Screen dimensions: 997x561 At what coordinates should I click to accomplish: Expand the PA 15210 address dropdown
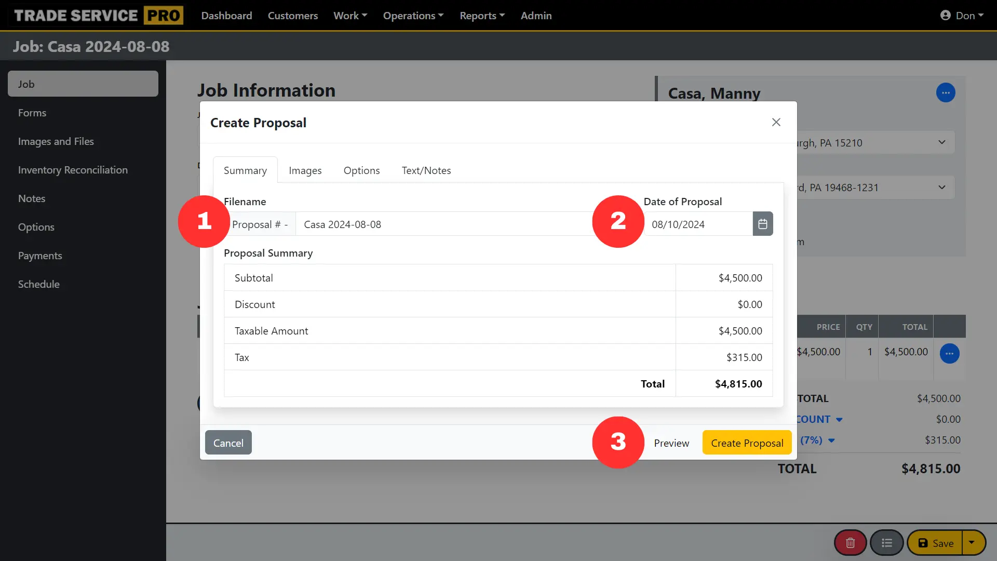941,142
